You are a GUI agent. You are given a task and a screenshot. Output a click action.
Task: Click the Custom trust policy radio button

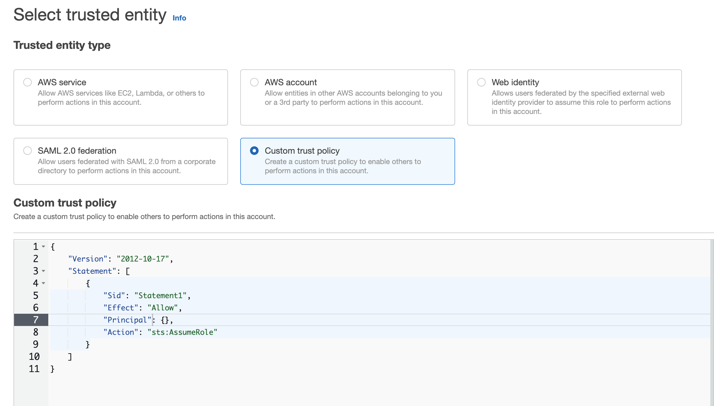click(254, 151)
